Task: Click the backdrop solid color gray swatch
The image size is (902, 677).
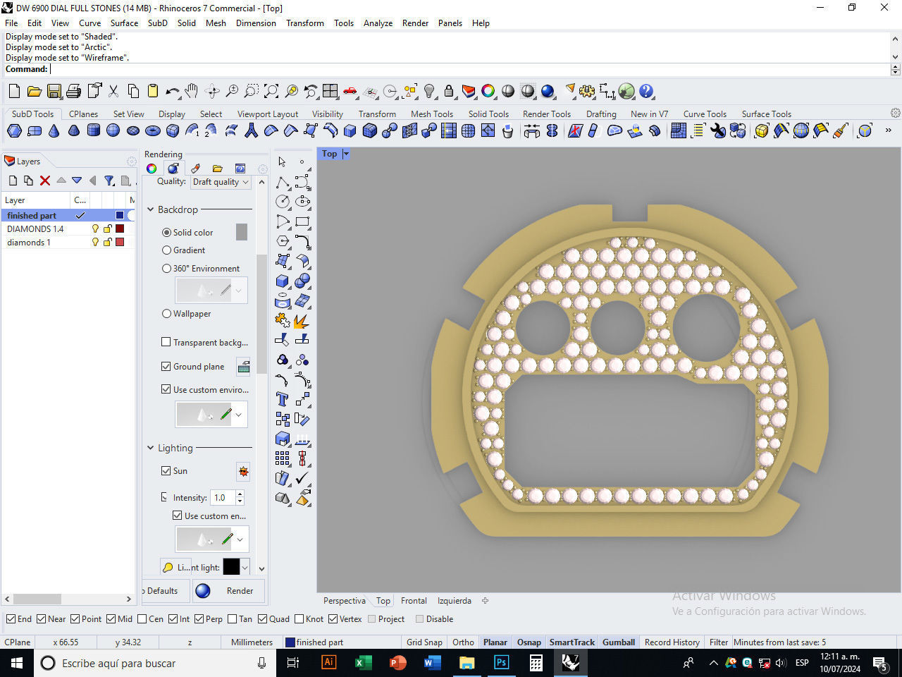Action: click(x=242, y=232)
